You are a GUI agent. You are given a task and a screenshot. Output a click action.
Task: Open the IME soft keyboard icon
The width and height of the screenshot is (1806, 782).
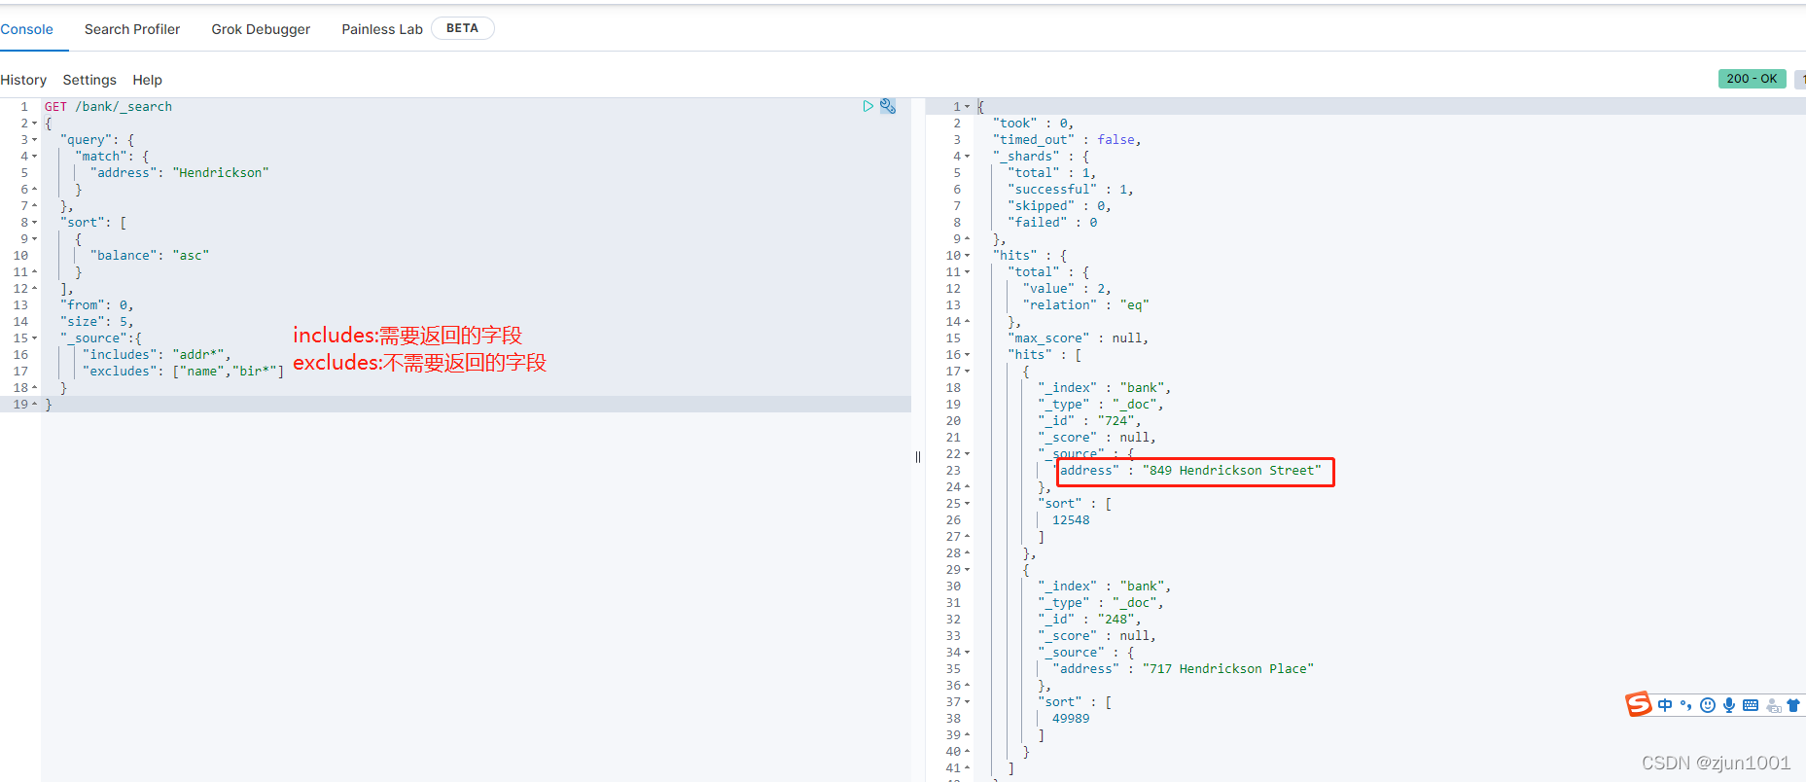(1751, 705)
